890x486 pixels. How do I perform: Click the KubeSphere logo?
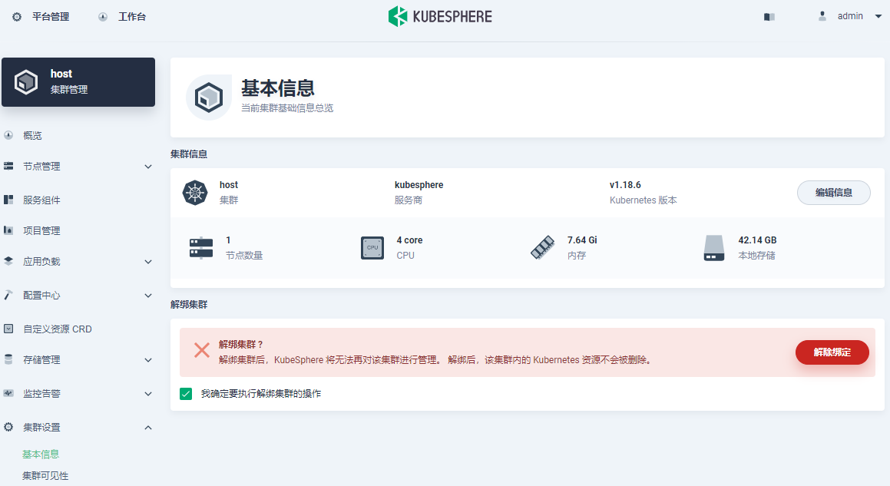coord(440,16)
